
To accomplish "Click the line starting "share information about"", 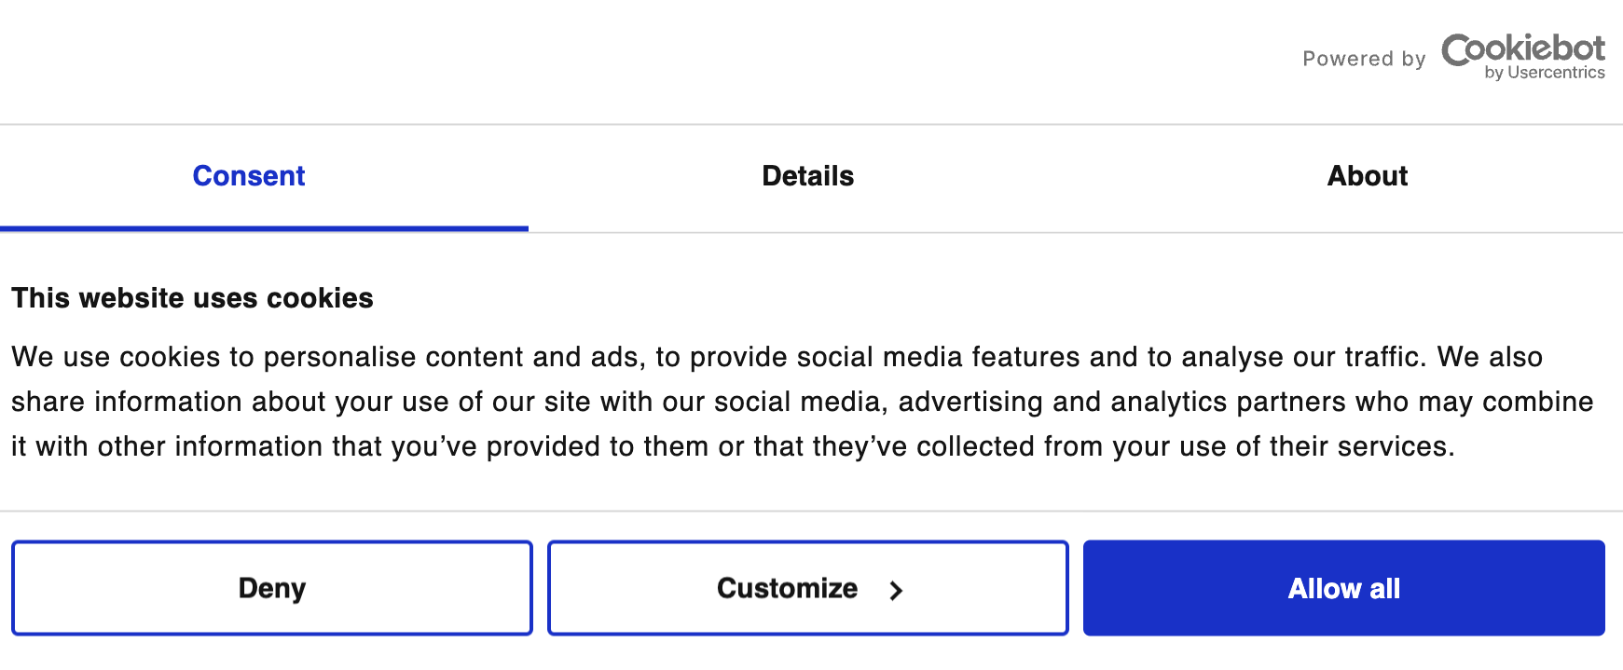I will (802, 402).
